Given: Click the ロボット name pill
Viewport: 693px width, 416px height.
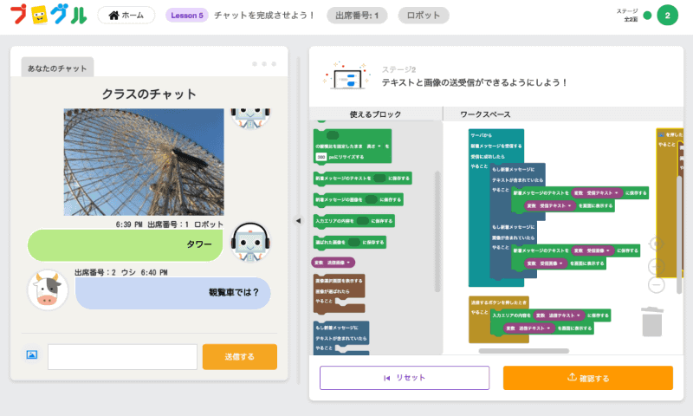Looking at the screenshot, I should pyautogui.click(x=424, y=16).
